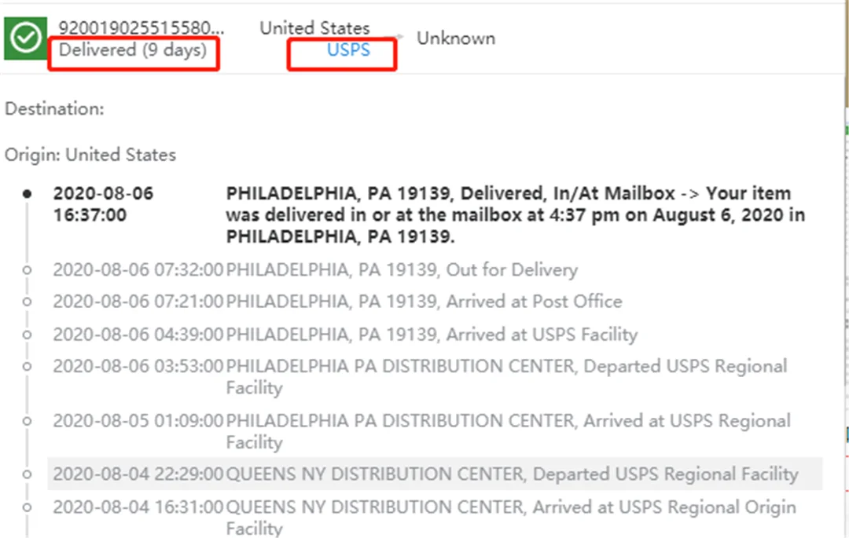The height and width of the screenshot is (538, 849).
Task: Click the 2020-08-06 07:32:00 Out for Delivery text
Action: point(401,270)
